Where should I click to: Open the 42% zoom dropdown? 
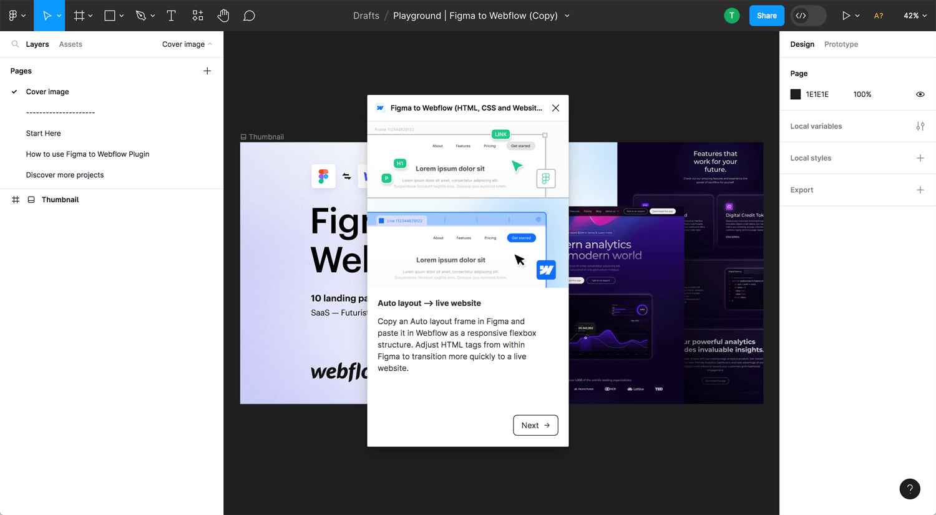click(x=915, y=16)
